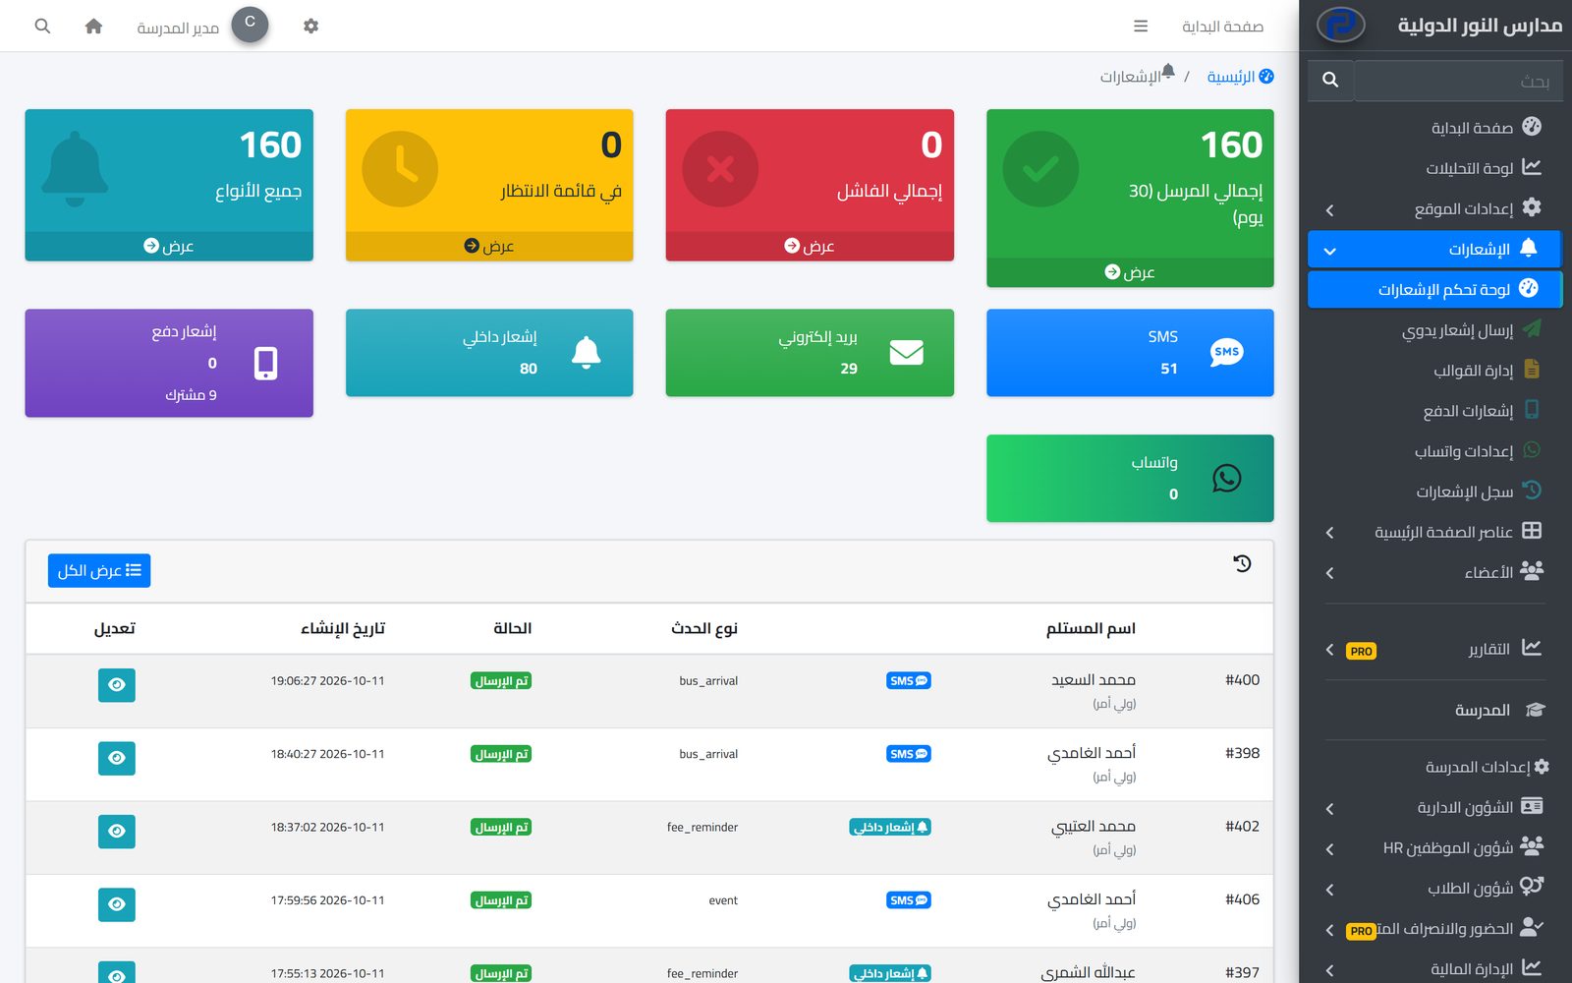Expand the شؤون الموظفين HR menu
Image resolution: width=1572 pixels, height=983 pixels.
(1434, 847)
